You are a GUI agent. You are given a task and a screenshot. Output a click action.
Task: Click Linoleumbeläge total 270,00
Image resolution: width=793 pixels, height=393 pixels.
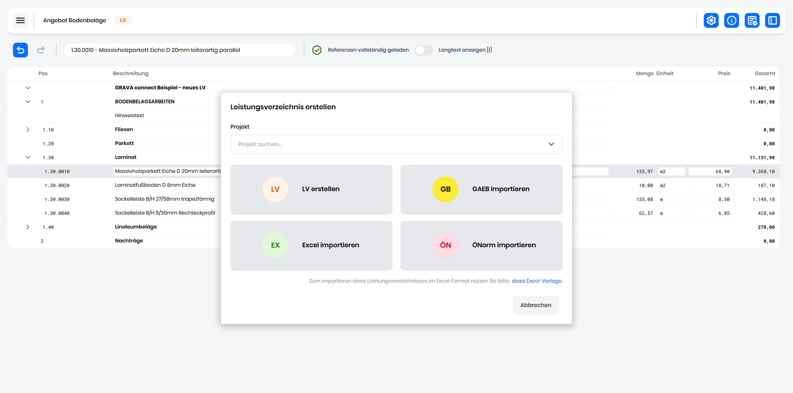point(766,227)
